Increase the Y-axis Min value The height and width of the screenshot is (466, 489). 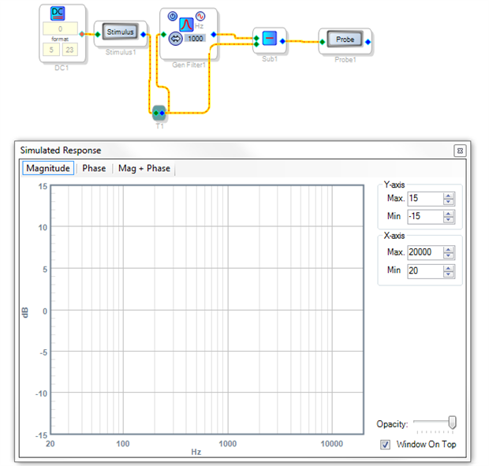point(449,214)
